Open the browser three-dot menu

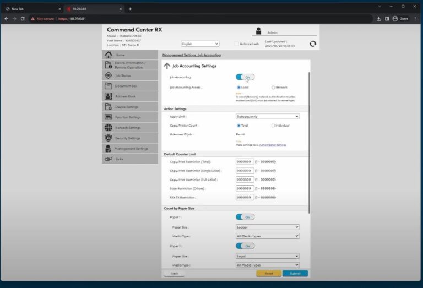click(415, 19)
